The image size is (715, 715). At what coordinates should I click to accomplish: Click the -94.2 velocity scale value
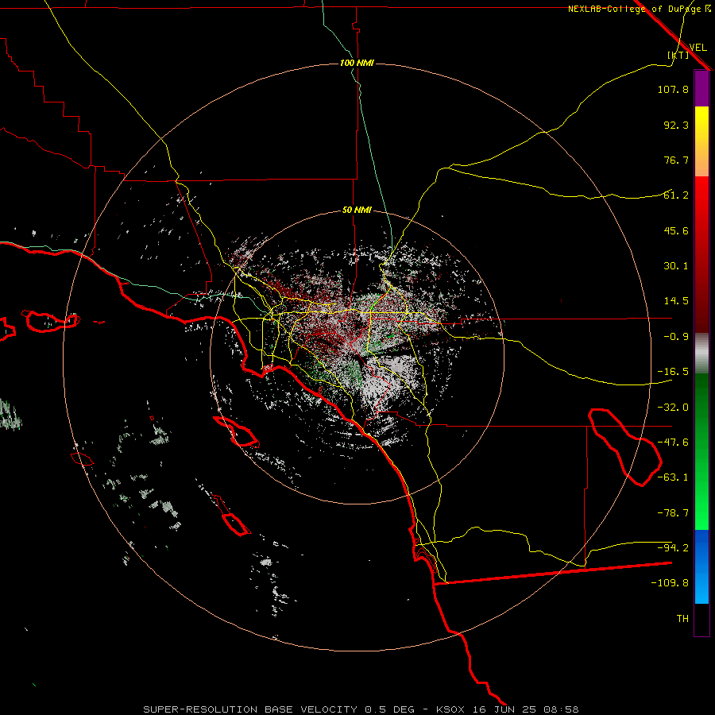(x=673, y=548)
